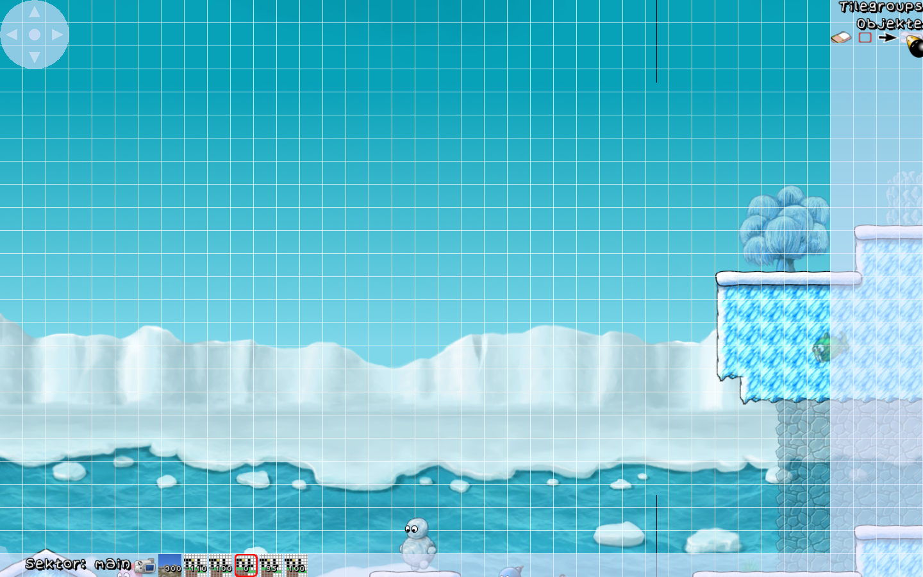
Task: Open the 'Sektor: main' sector menu
Action: pyautogui.click(x=78, y=564)
